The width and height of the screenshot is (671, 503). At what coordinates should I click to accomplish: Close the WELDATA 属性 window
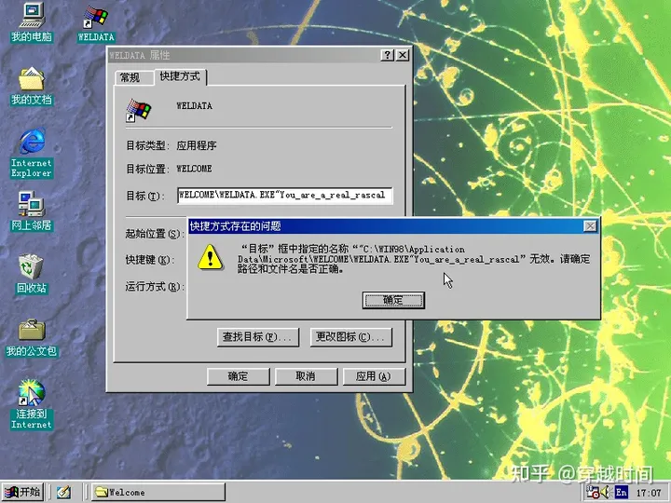pos(403,55)
